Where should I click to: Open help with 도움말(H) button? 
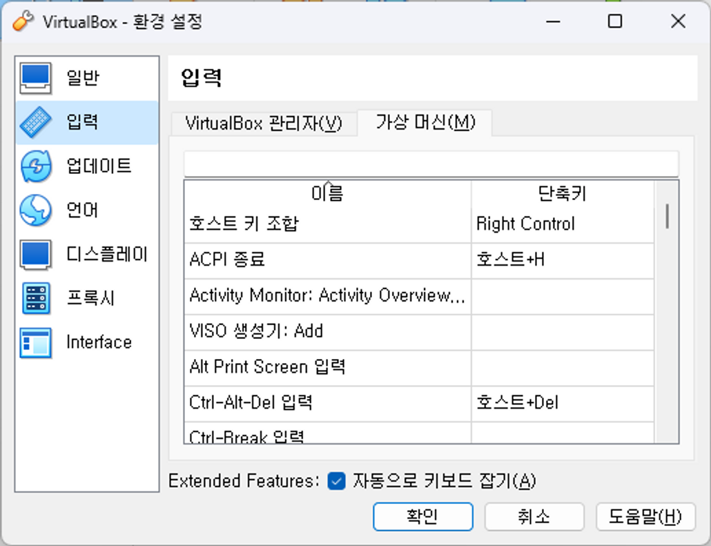[645, 516]
